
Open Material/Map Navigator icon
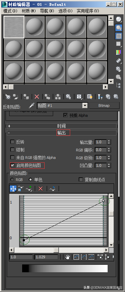(x=119, y=85)
